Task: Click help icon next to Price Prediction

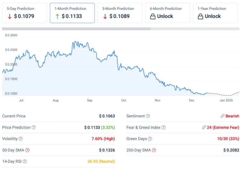Action: (x=34, y=127)
